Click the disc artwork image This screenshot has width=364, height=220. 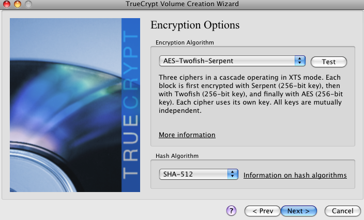pos(66,105)
